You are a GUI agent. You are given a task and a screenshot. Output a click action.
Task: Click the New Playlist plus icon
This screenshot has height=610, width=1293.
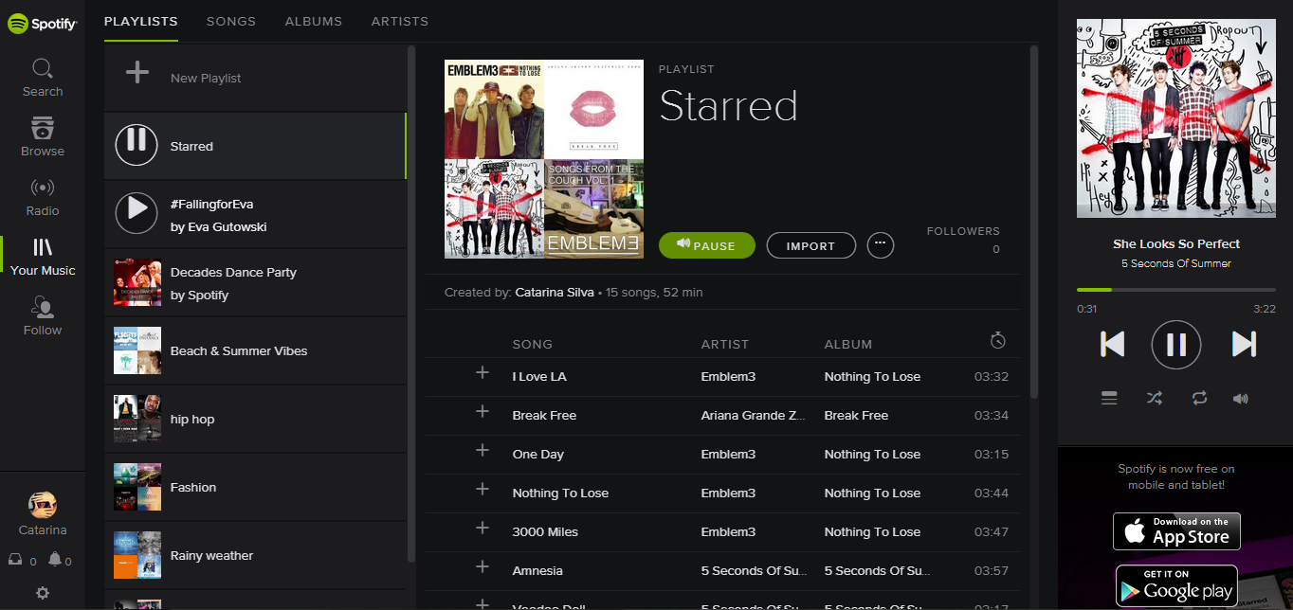click(x=137, y=73)
